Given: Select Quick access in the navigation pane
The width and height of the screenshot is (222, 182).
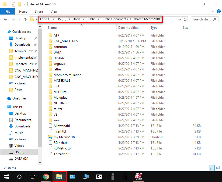Looking at the screenshot, I should click(19, 32).
